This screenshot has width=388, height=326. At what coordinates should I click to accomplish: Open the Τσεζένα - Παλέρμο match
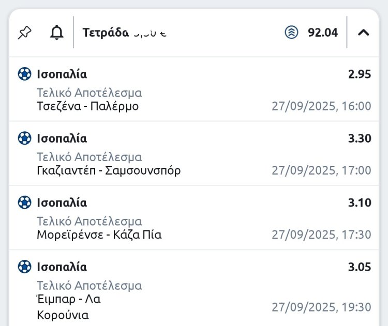(88, 106)
